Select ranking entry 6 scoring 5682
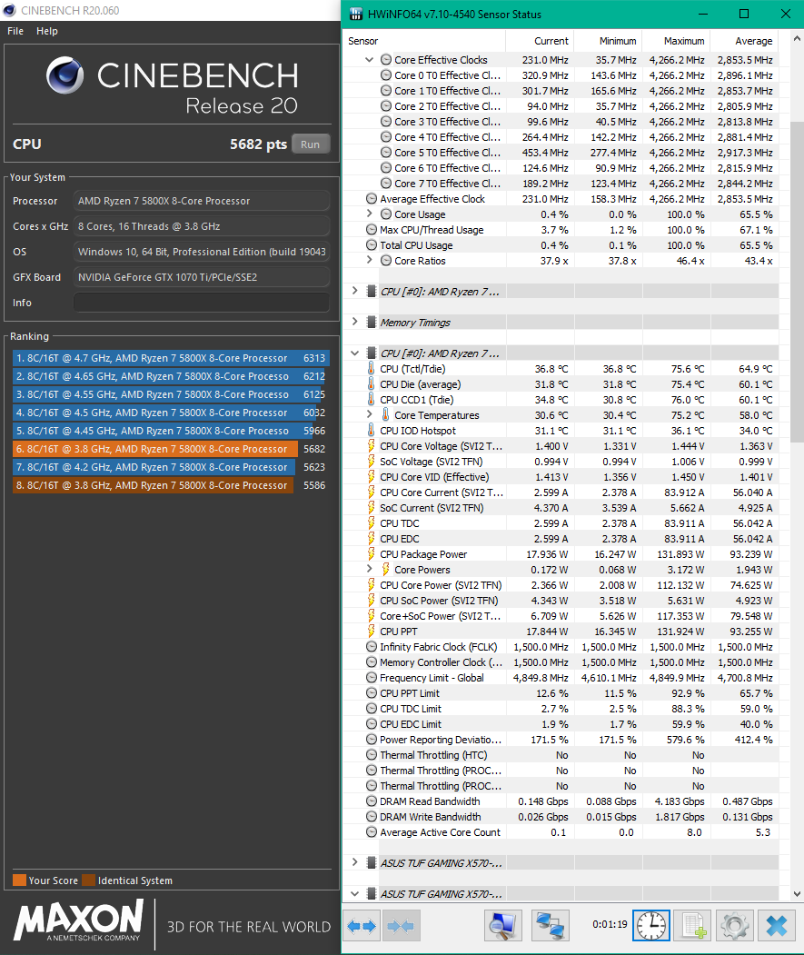The height and width of the screenshot is (955, 804). coord(171,449)
